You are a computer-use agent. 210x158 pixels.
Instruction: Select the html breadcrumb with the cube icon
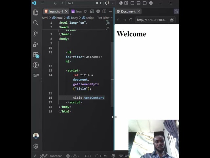coord(57,18)
